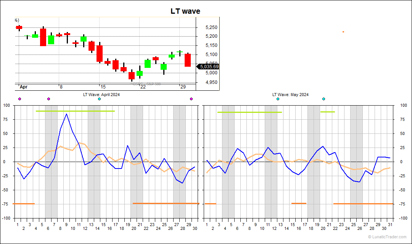Select the magenta dot above April 6
Image resolution: width=412 pixels, height=244 pixels.
click(48, 99)
